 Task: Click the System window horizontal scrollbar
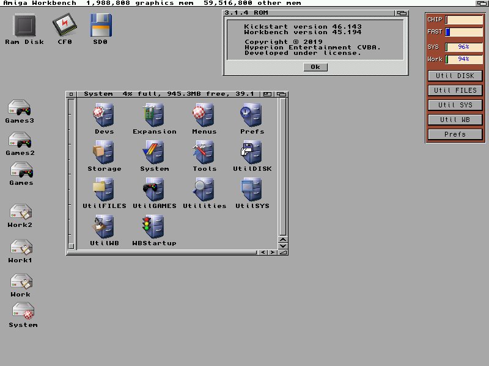coord(162,252)
